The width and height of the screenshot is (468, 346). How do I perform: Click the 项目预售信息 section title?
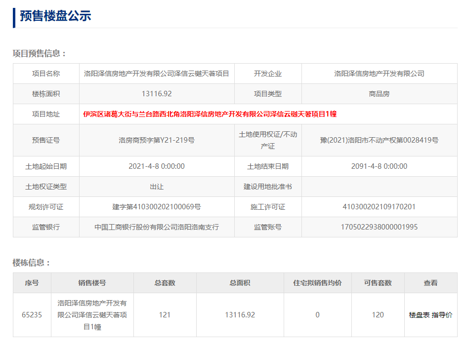point(39,53)
